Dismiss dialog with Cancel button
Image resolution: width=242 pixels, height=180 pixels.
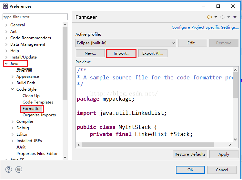(x=222, y=170)
